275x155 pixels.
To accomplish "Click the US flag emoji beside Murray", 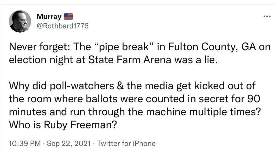I will click(x=68, y=16).
